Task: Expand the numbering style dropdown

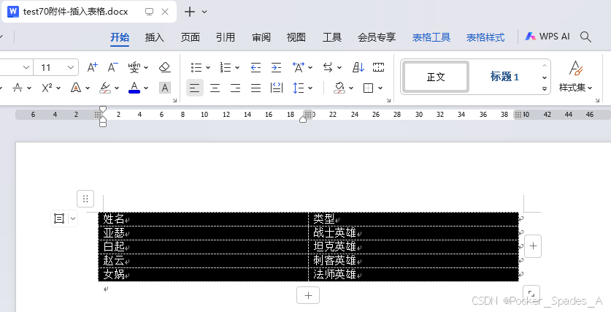Action: tap(237, 68)
